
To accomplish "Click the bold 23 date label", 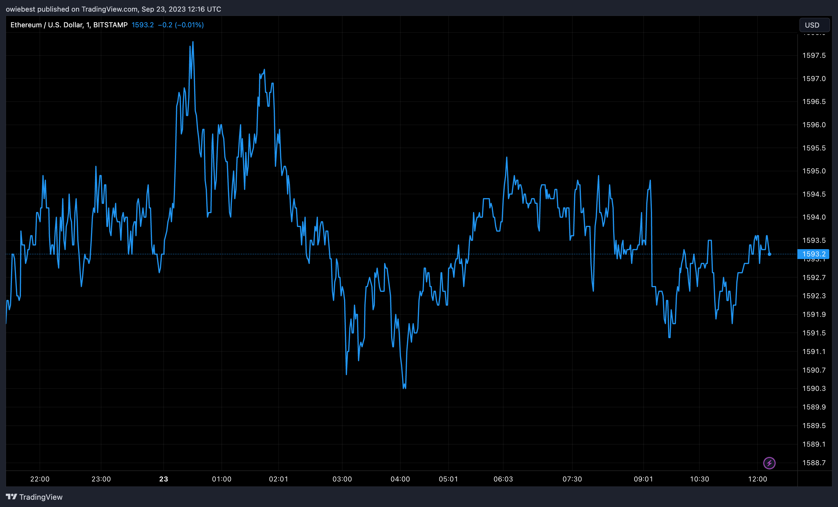I will [x=164, y=479].
